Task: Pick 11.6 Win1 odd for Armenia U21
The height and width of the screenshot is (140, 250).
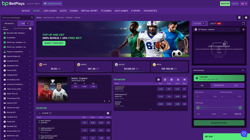Action: pyautogui.click(x=161, y=89)
